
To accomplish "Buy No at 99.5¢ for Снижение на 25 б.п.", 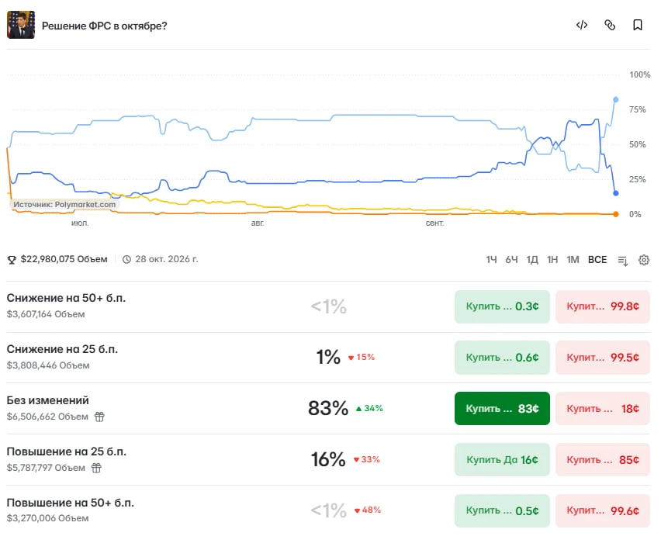I will pos(602,358).
